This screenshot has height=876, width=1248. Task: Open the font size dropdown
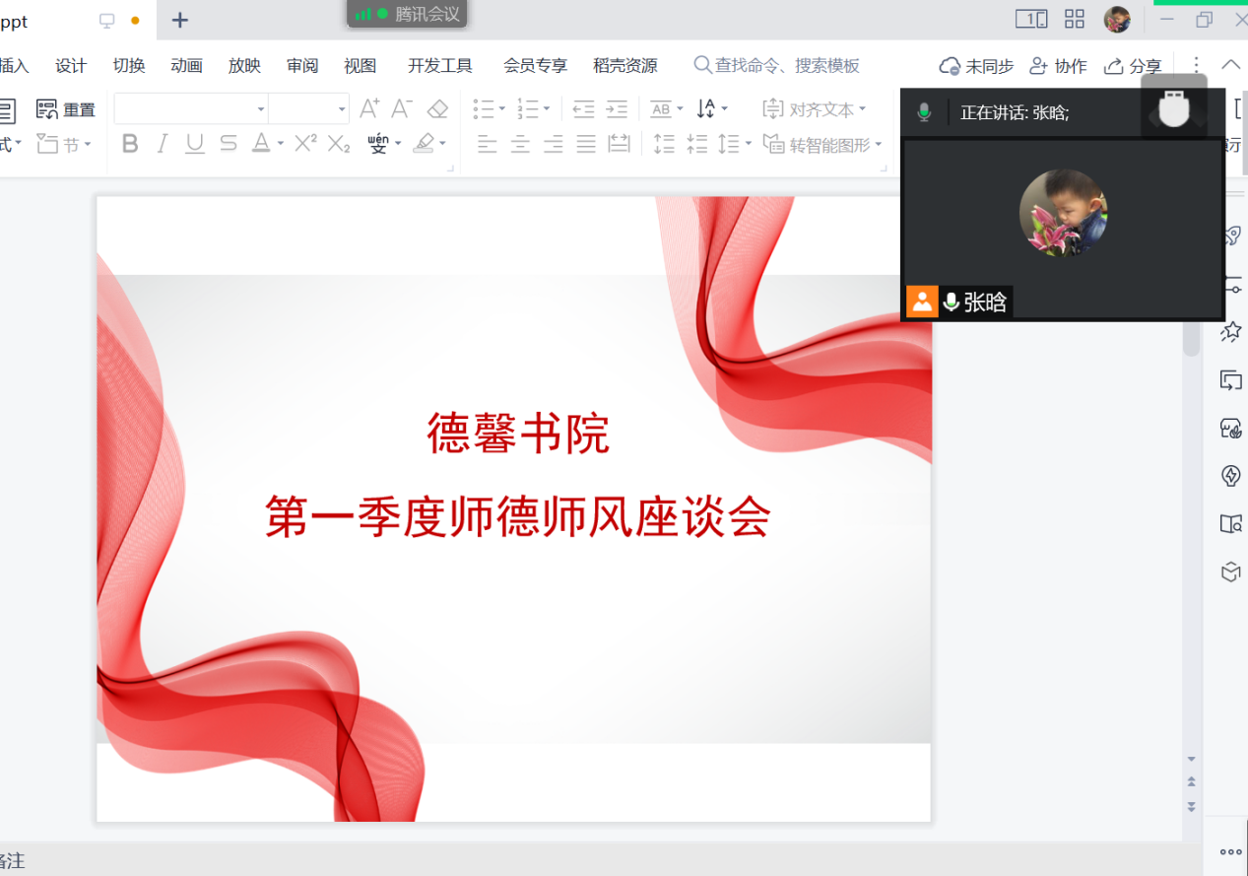point(342,109)
